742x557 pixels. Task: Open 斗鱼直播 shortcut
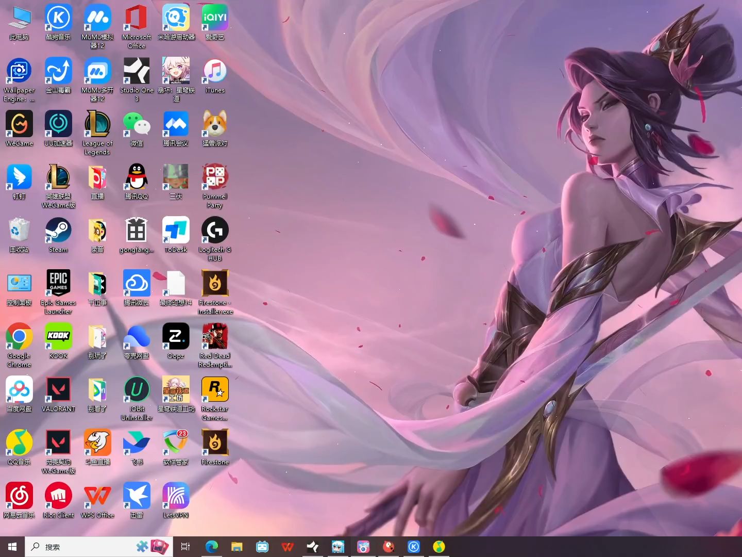click(97, 448)
